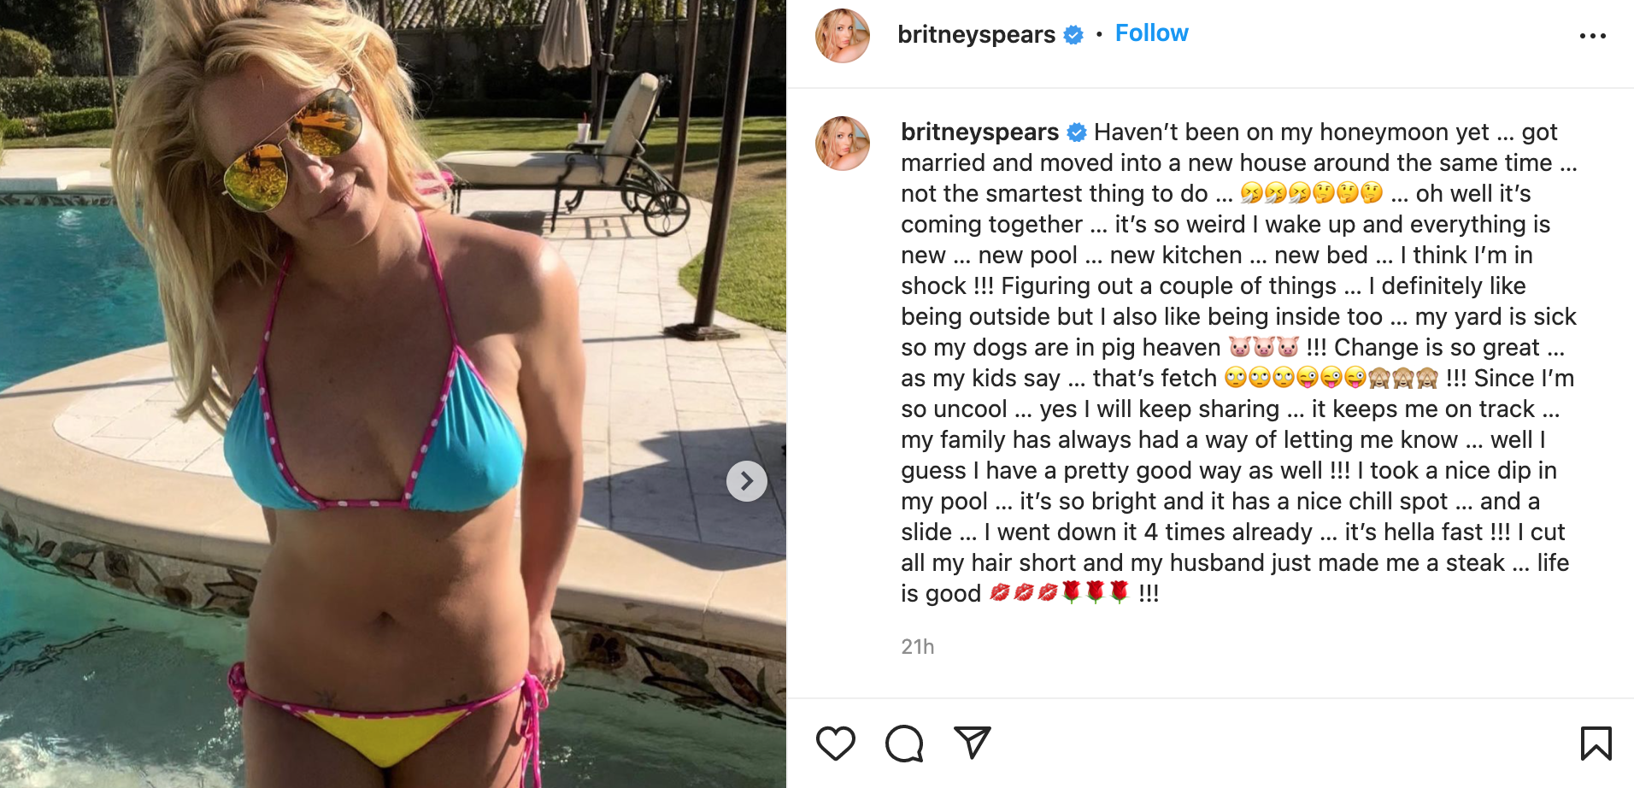Open profile via caption username link
The height and width of the screenshot is (788, 1634).
pyautogui.click(x=979, y=132)
